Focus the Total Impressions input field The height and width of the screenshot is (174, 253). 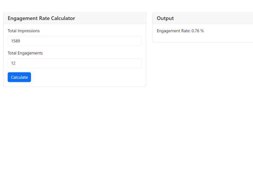coord(75,41)
